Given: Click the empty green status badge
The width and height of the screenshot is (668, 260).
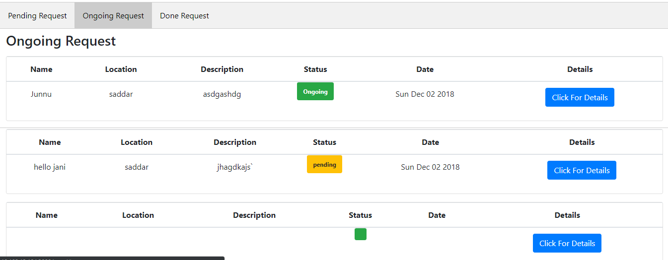Looking at the screenshot, I should [361, 234].
